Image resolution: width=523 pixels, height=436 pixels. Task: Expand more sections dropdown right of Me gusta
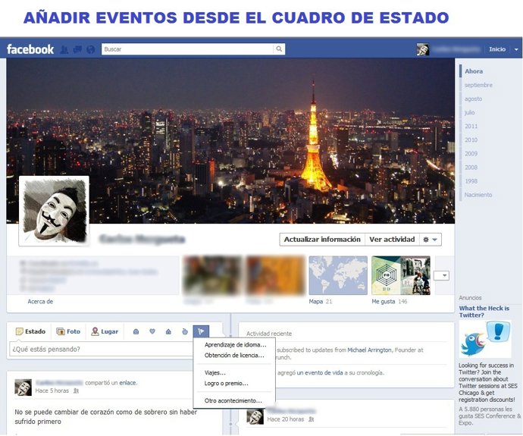(x=441, y=275)
